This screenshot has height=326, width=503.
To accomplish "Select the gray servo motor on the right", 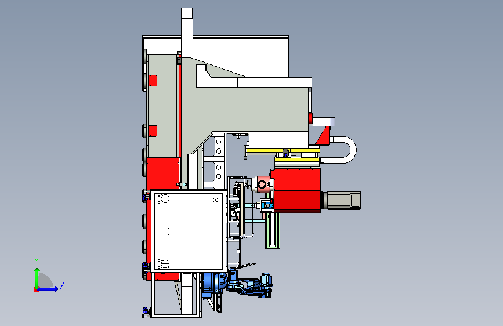I will coord(341,201).
